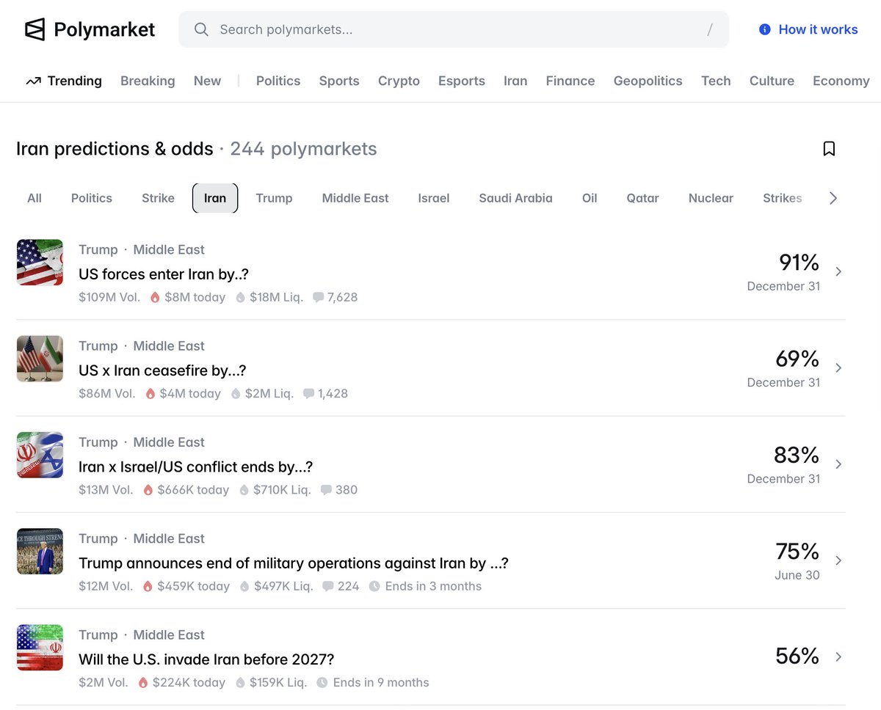Open Iran x Israel/US conflict ends title

click(x=196, y=466)
